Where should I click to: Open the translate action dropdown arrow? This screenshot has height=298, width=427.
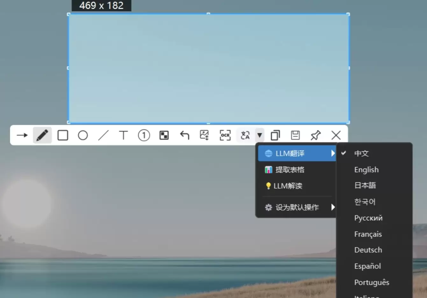(260, 135)
